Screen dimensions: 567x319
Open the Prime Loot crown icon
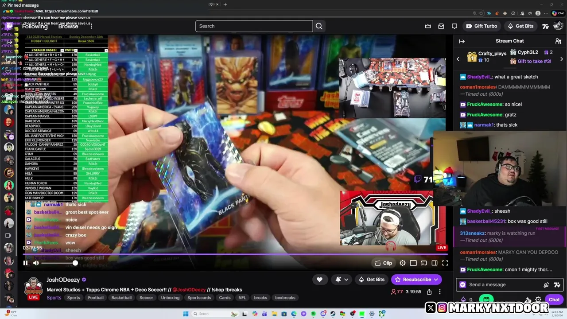click(x=428, y=26)
